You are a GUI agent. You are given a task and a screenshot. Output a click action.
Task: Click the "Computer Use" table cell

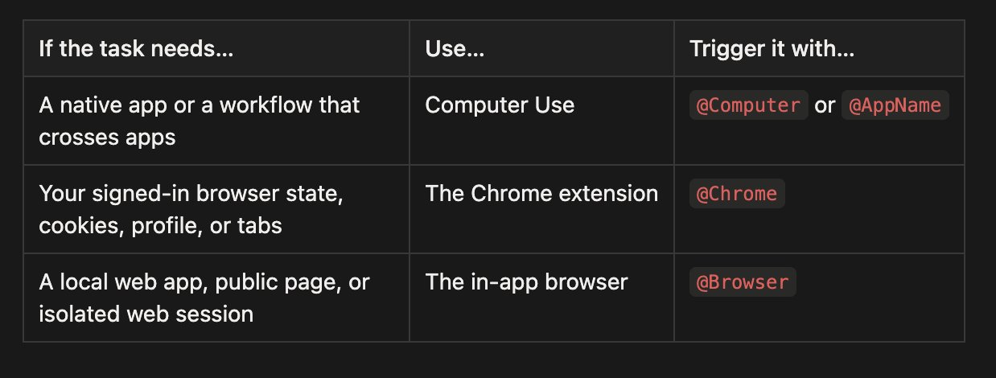[500, 105]
